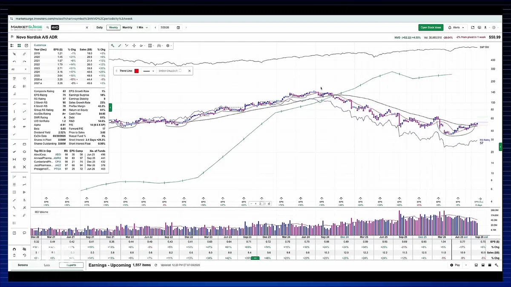Open the 1 Min interval dropdown

pos(142,27)
